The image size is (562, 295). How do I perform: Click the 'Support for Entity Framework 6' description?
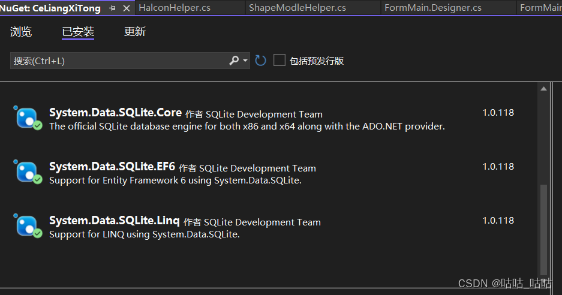(175, 180)
